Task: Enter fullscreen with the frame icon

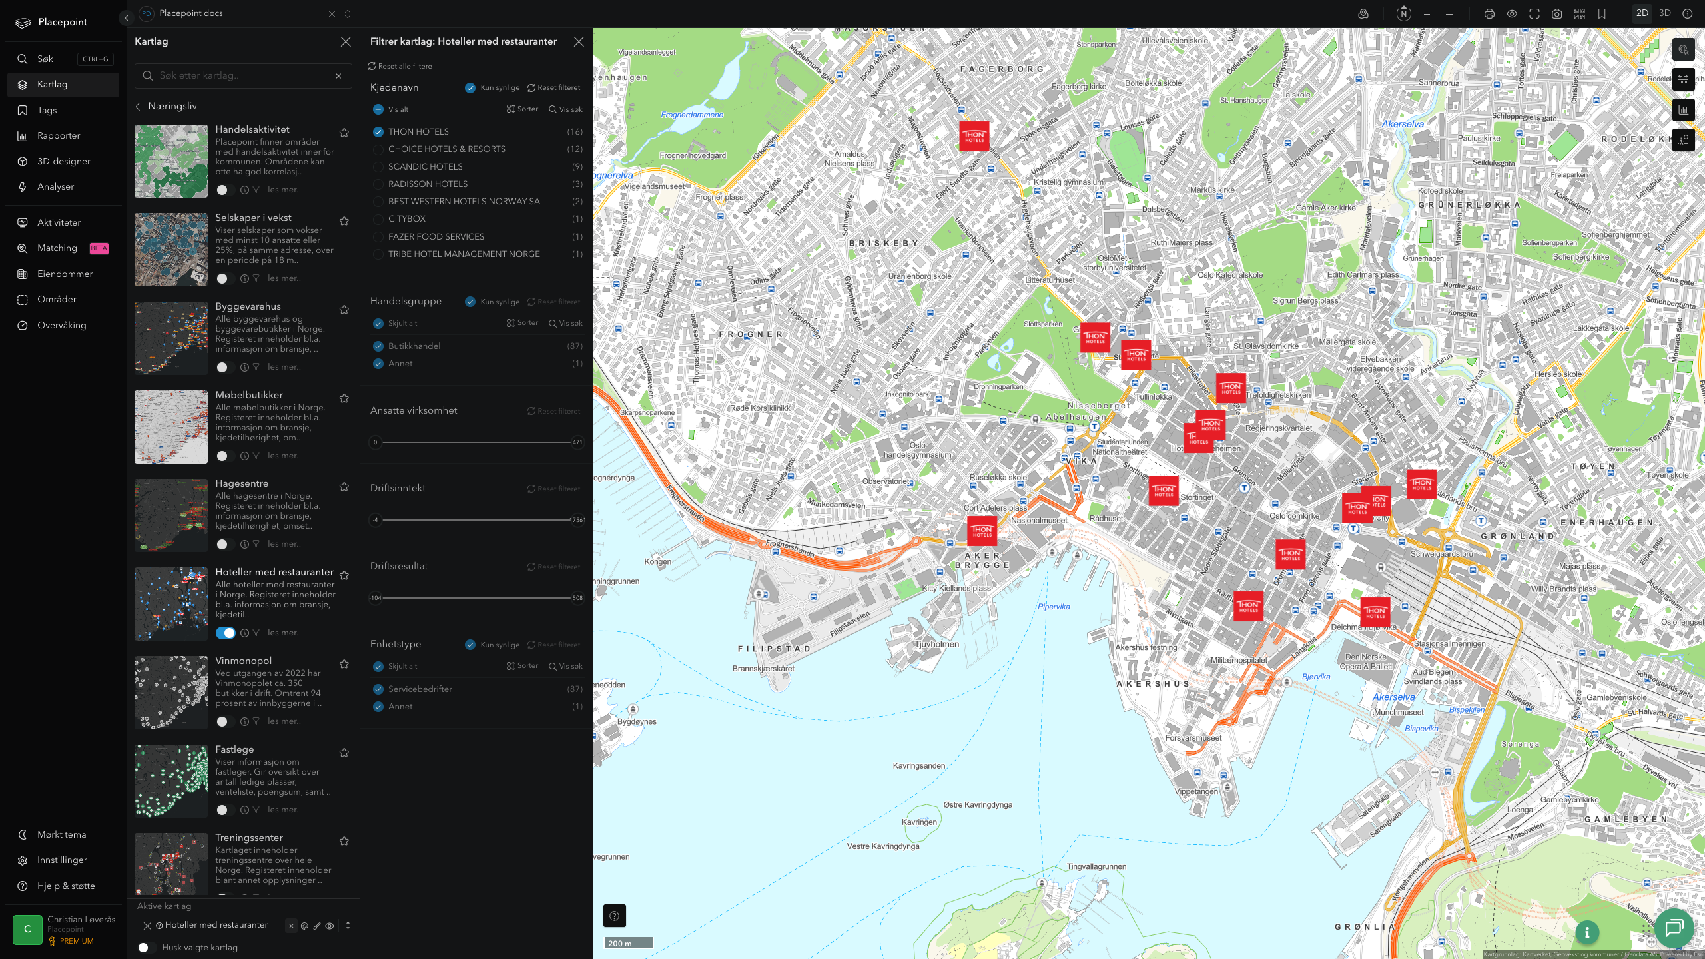Action: (x=1534, y=14)
